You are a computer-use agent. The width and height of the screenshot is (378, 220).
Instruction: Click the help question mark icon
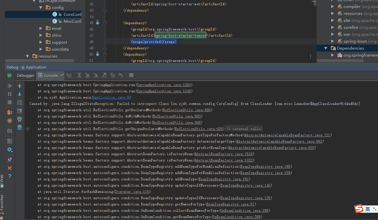tap(10, 177)
